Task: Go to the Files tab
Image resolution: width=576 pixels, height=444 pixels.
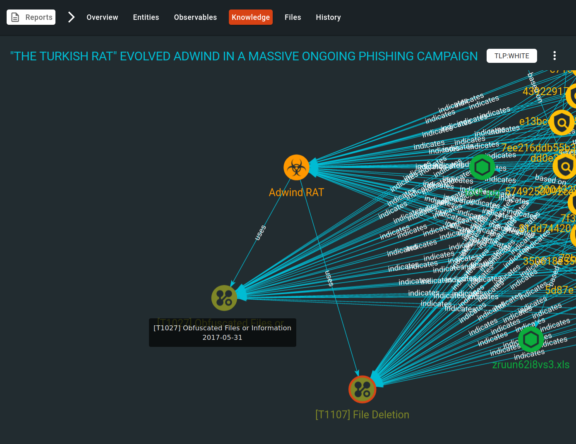Action: tap(293, 17)
